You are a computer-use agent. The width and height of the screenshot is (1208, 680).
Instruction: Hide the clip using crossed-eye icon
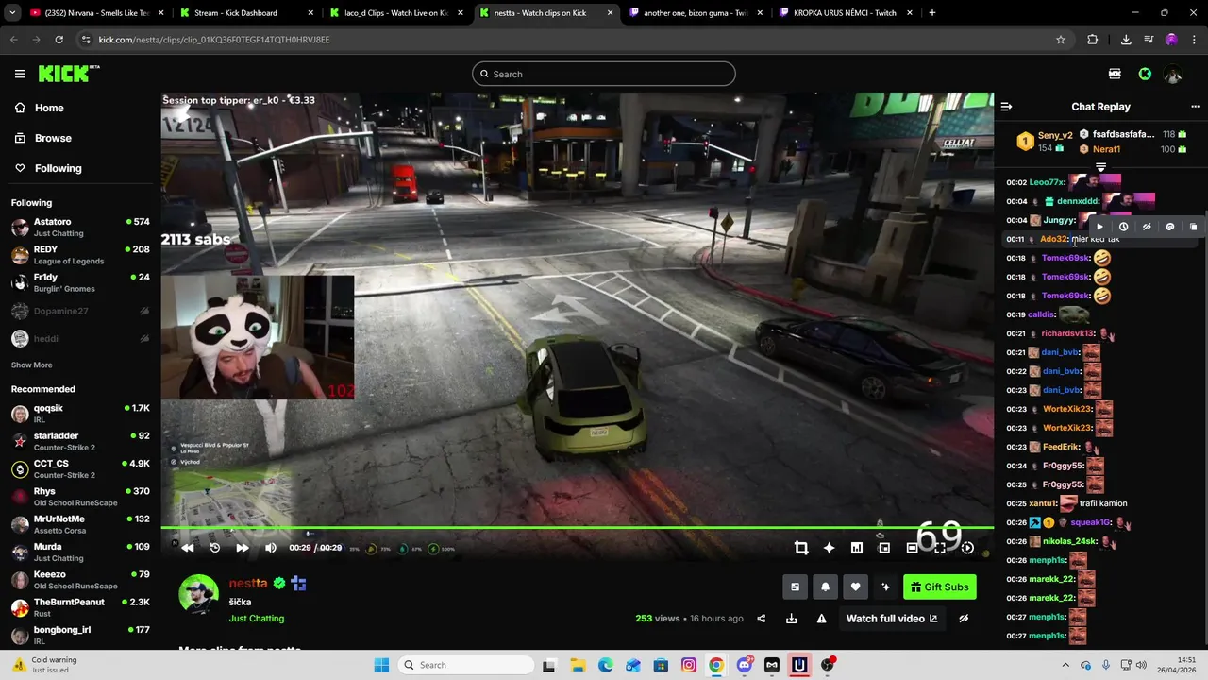[x=964, y=619]
